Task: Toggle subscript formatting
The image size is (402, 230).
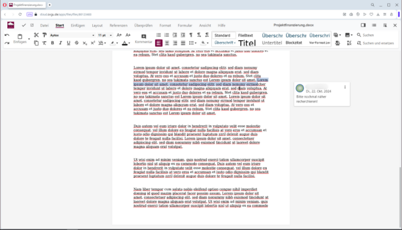Action: (x=84, y=43)
